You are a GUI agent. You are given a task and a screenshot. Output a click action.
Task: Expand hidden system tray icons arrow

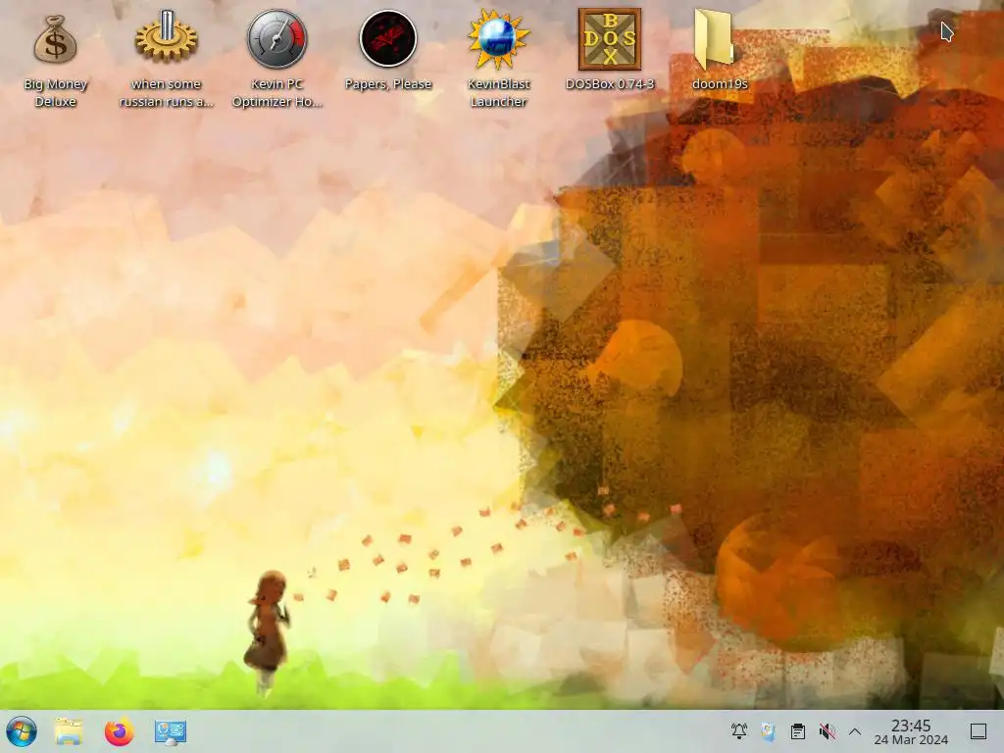[x=855, y=731]
